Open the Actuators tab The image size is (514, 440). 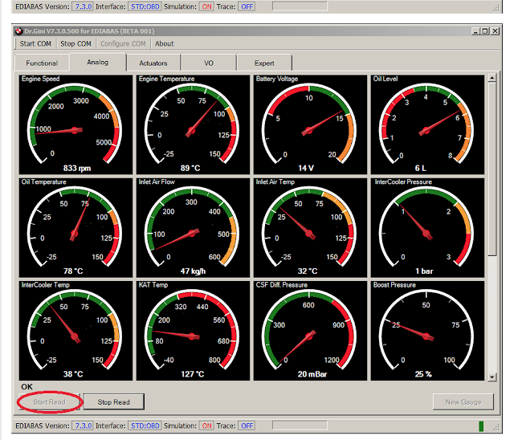click(x=153, y=63)
